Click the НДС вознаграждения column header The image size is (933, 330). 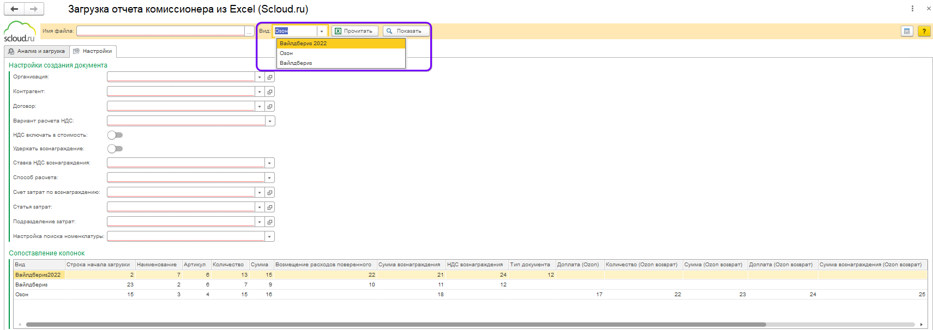pyautogui.click(x=477, y=265)
